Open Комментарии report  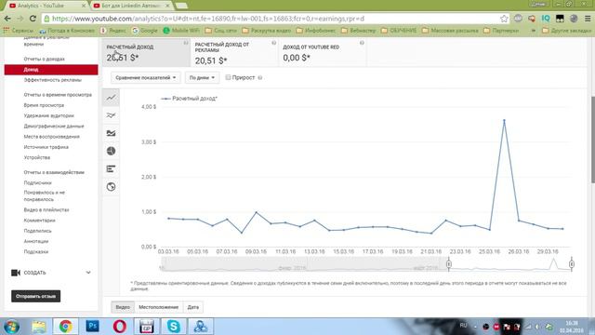click(x=39, y=221)
